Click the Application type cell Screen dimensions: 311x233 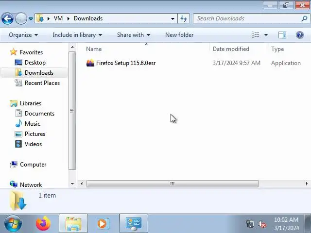click(286, 63)
